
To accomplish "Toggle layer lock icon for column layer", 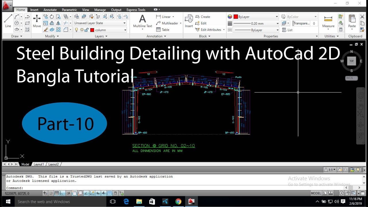I will click(87, 30).
